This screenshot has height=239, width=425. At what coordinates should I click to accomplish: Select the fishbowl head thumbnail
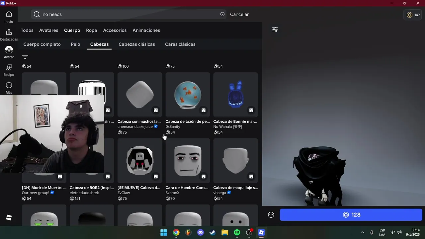(188, 95)
